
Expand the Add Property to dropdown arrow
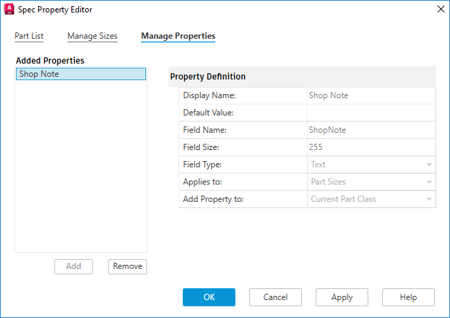(x=429, y=199)
